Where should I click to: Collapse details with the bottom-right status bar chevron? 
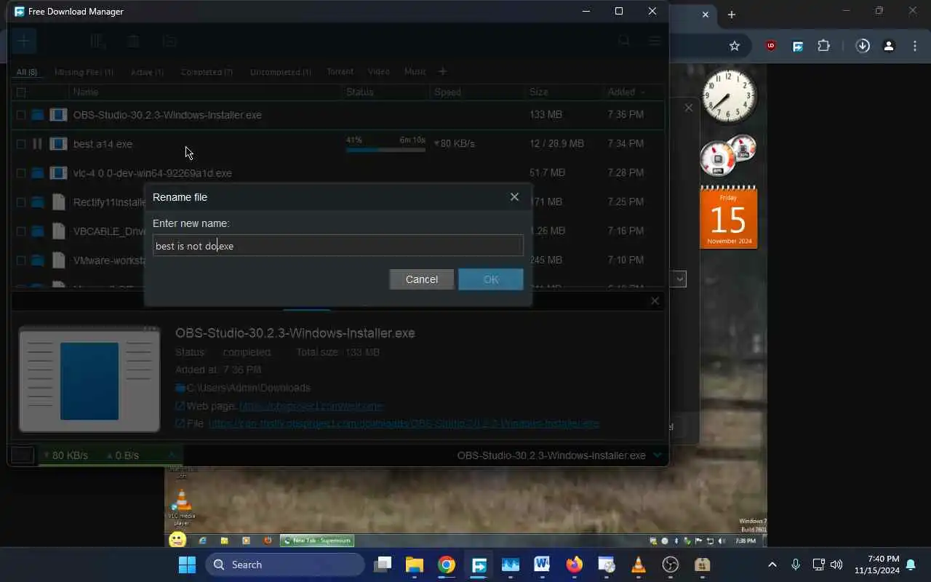click(x=658, y=455)
